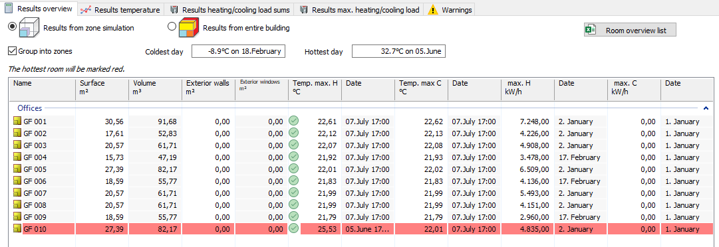Open Results heating/cooling load sums tab
This screenshot has width=719, height=247.
pyautogui.click(x=229, y=9)
